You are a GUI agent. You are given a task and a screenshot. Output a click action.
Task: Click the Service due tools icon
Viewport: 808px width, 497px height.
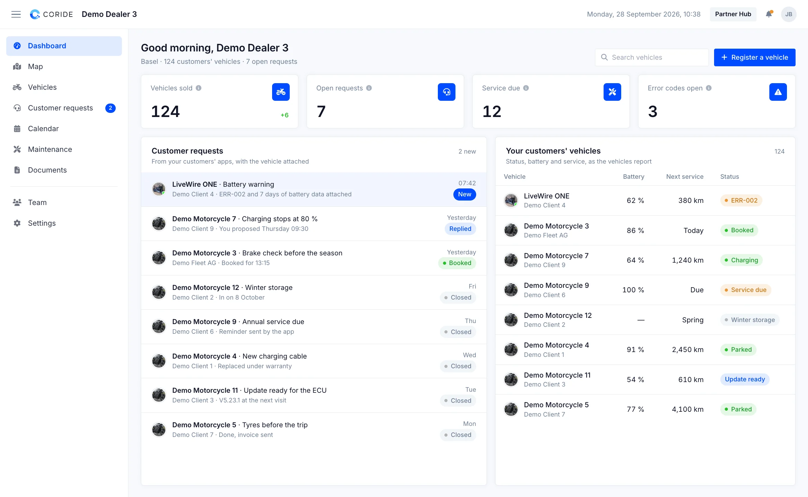coord(612,92)
